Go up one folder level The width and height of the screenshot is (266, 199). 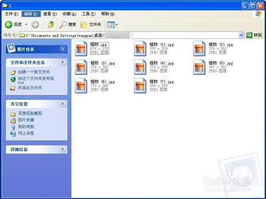pyautogui.click(x=51, y=24)
